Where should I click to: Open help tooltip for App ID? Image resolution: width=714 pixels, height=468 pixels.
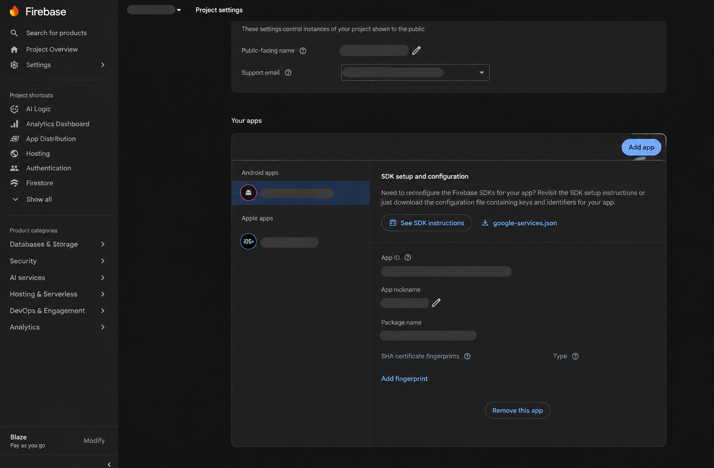(x=408, y=257)
